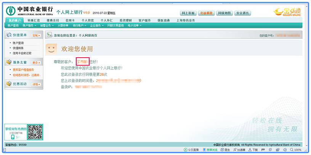
Task: Click the 优惠活动 panel icon
Action: tap(9, 84)
